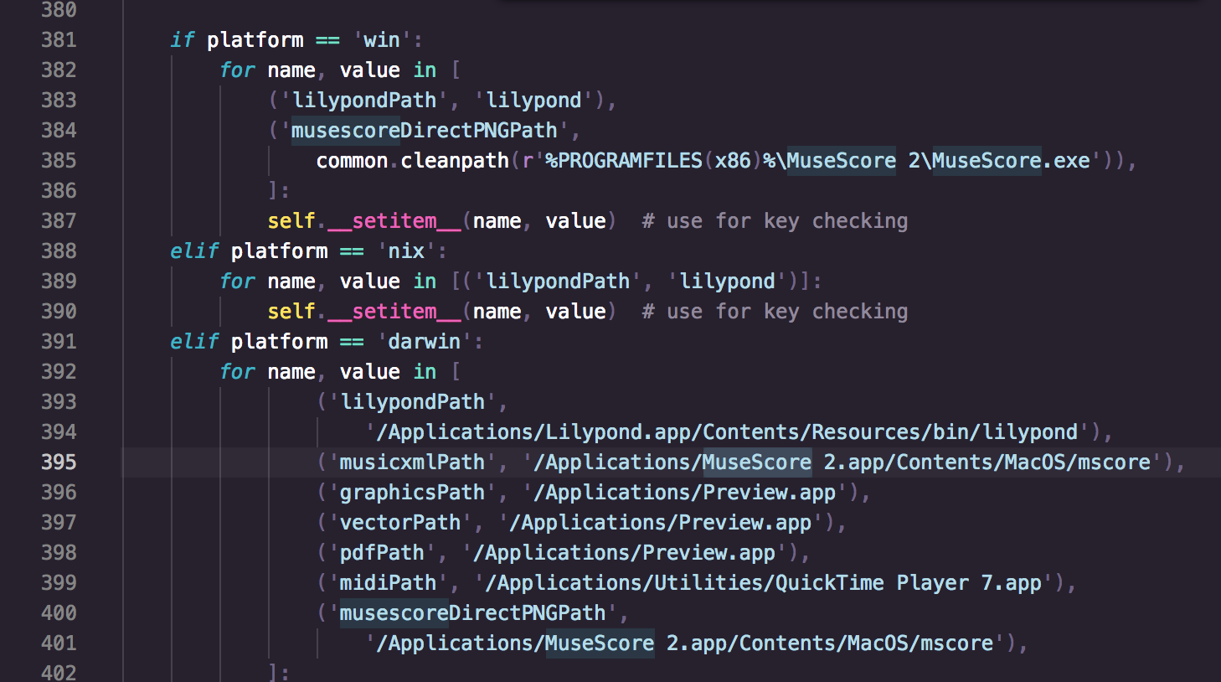The image size is (1221, 682).
Task: Click 'musescoreDirectPNGPath' on line 400
Action: (x=472, y=612)
